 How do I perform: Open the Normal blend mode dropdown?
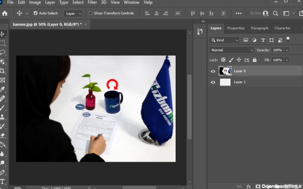tap(232, 50)
